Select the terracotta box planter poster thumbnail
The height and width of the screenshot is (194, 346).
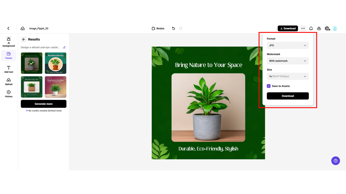click(x=32, y=87)
